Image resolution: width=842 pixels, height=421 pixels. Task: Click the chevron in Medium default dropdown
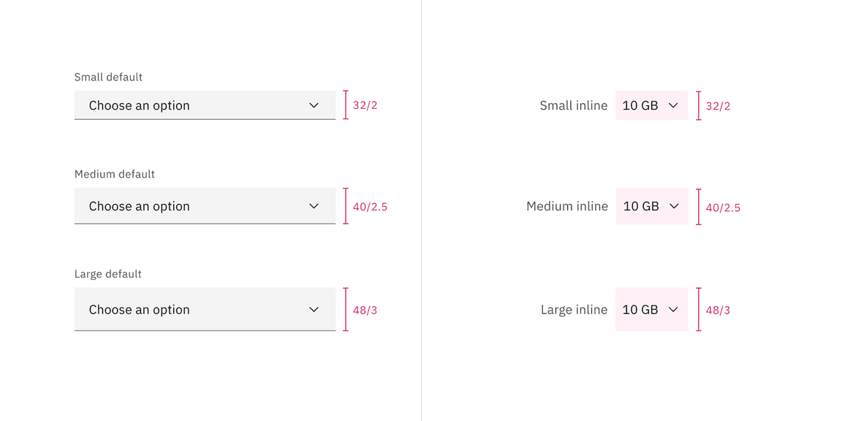coord(314,206)
